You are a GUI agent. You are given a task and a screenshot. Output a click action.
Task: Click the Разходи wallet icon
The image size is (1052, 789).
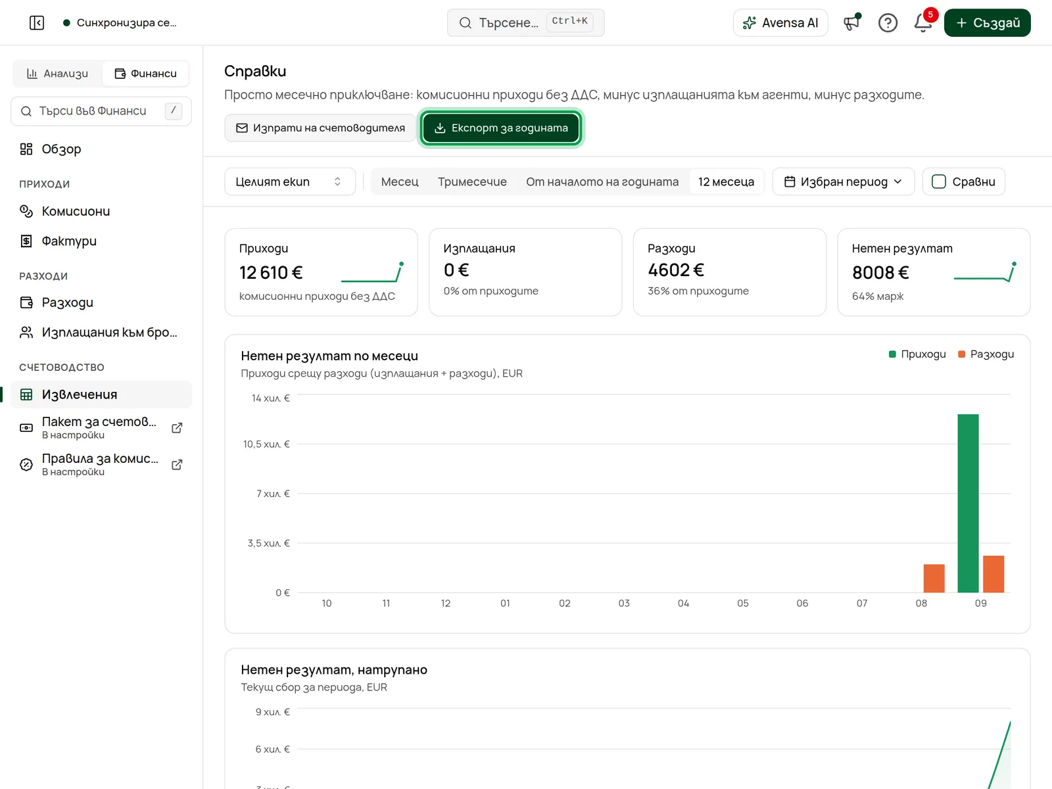pyautogui.click(x=26, y=302)
